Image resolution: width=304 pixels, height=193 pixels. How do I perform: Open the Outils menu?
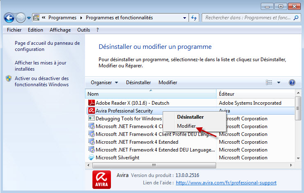coord(83,30)
